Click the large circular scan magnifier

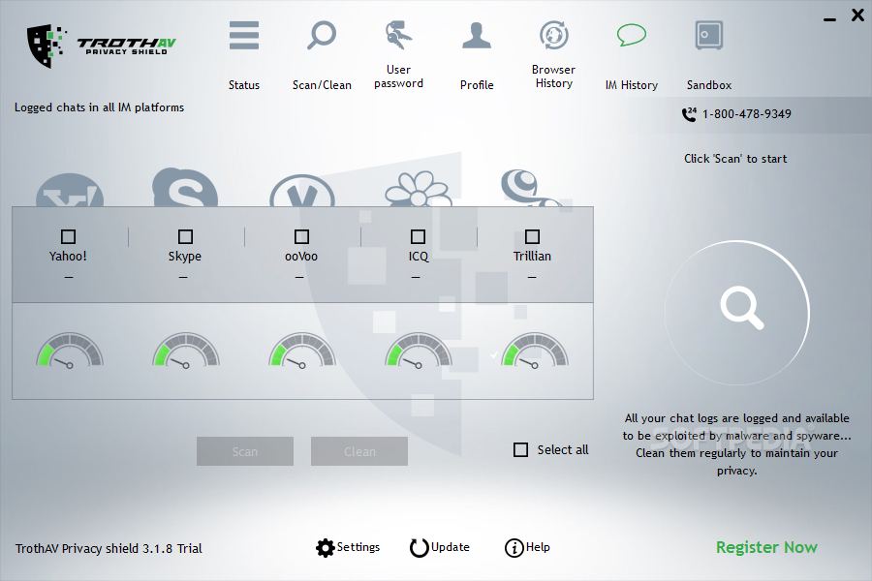coord(737,313)
